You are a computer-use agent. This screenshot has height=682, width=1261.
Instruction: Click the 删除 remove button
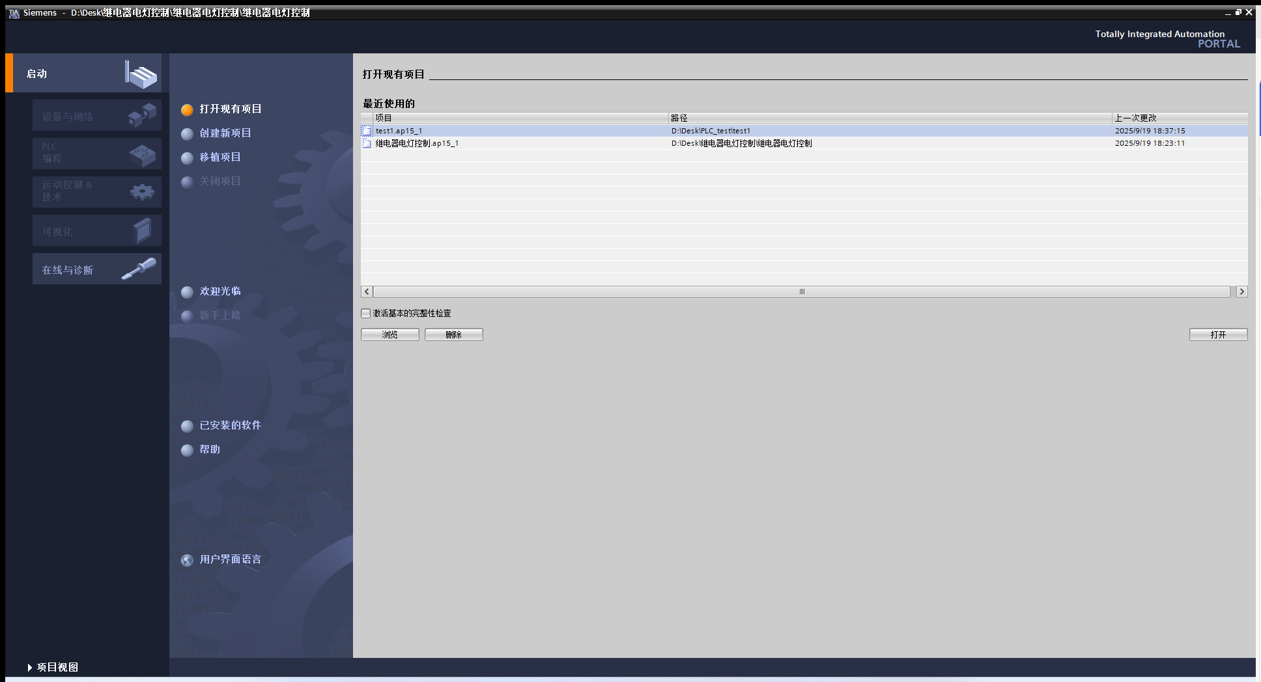[x=454, y=334]
